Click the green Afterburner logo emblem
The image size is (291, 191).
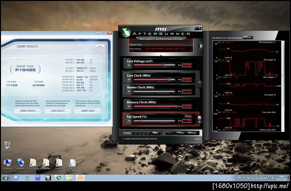pyautogui.click(x=126, y=32)
